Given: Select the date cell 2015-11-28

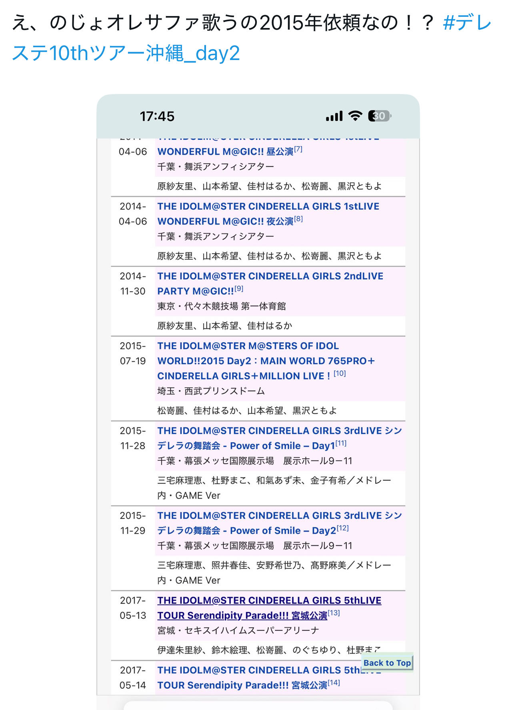Looking at the screenshot, I should (x=133, y=438).
